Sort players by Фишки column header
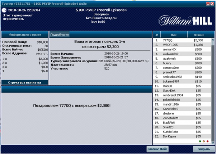 (199, 35)
